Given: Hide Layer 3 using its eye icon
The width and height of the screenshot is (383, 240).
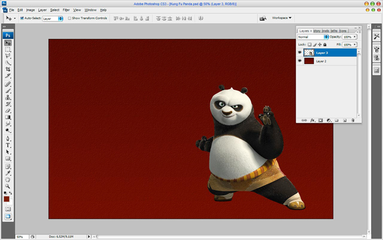Looking at the screenshot, I should [300, 53].
